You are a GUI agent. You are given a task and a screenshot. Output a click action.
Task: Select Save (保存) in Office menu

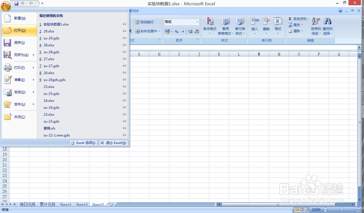tap(19, 43)
